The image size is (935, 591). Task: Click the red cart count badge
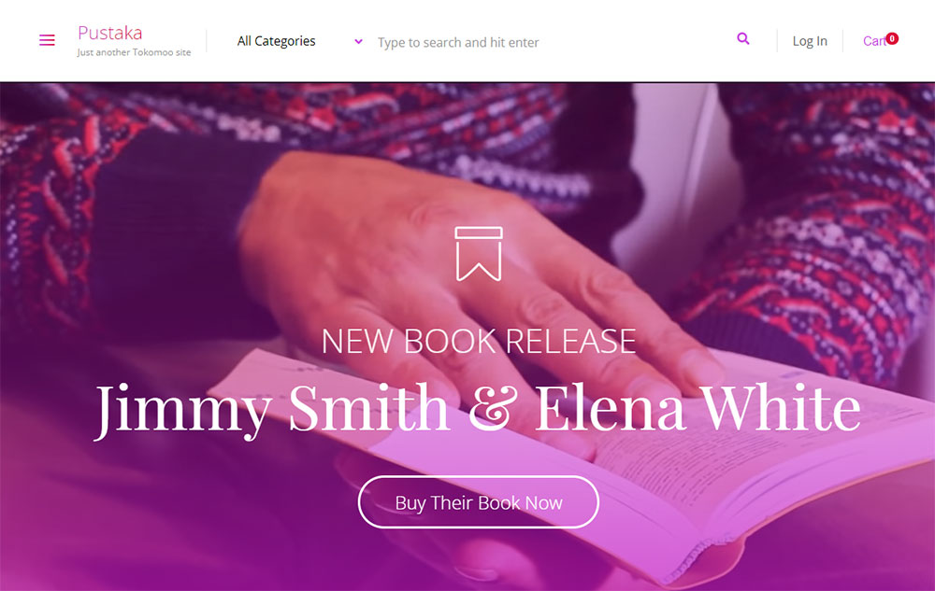pos(892,38)
